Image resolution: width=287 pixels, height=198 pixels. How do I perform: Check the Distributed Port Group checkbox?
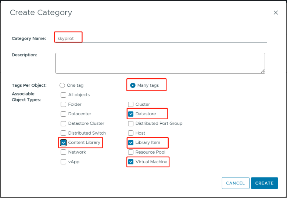pos(131,123)
